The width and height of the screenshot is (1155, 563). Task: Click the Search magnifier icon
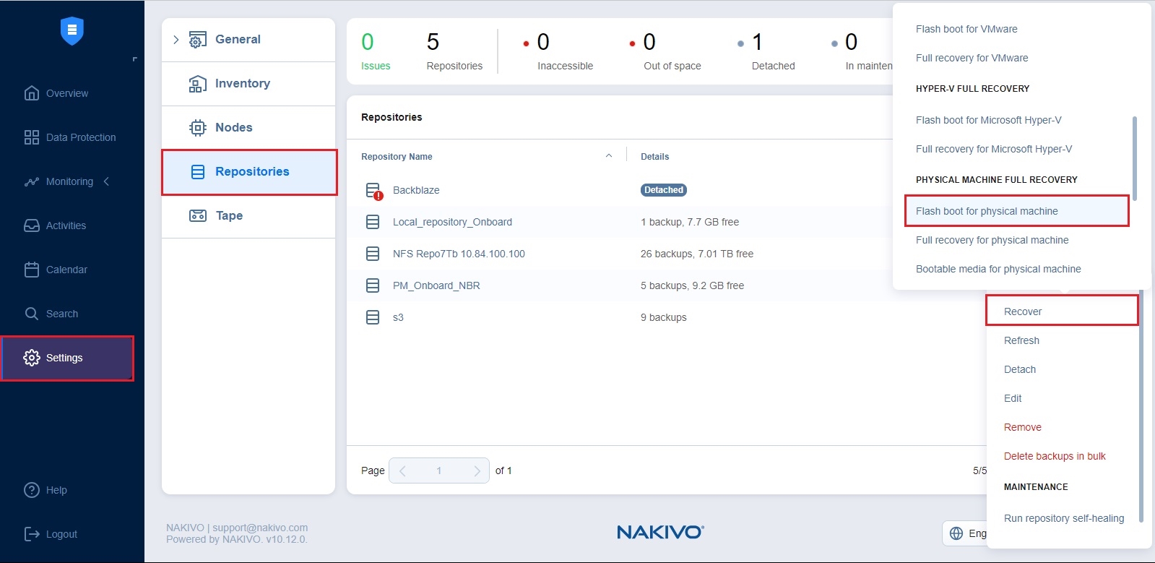31,314
